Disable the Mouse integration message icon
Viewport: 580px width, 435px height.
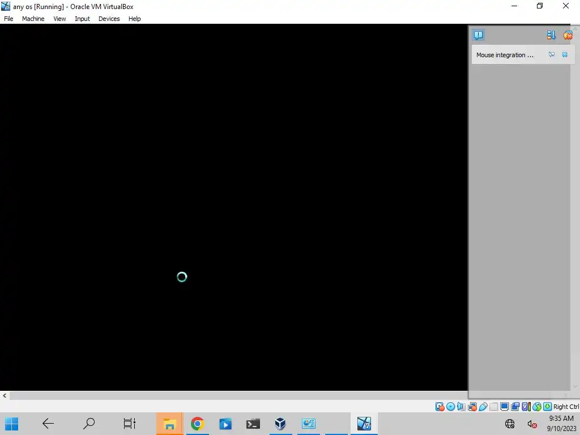click(x=552, y=55)
